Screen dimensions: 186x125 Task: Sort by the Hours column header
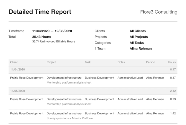point(172,62)
